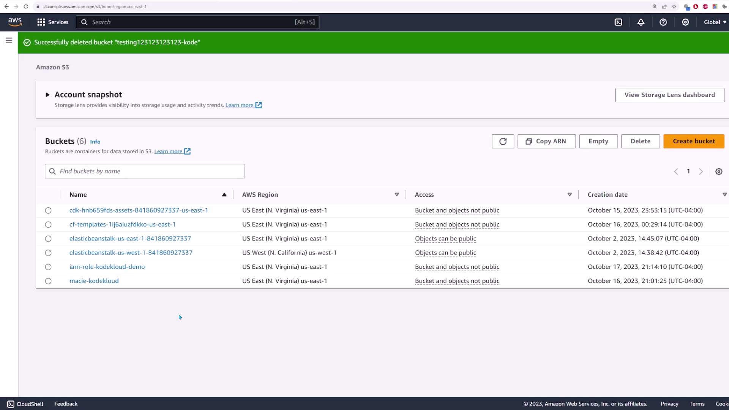Open the hamburger side navigation menu
The width and height of the screenshot is (729, 410).
[9, 41]
